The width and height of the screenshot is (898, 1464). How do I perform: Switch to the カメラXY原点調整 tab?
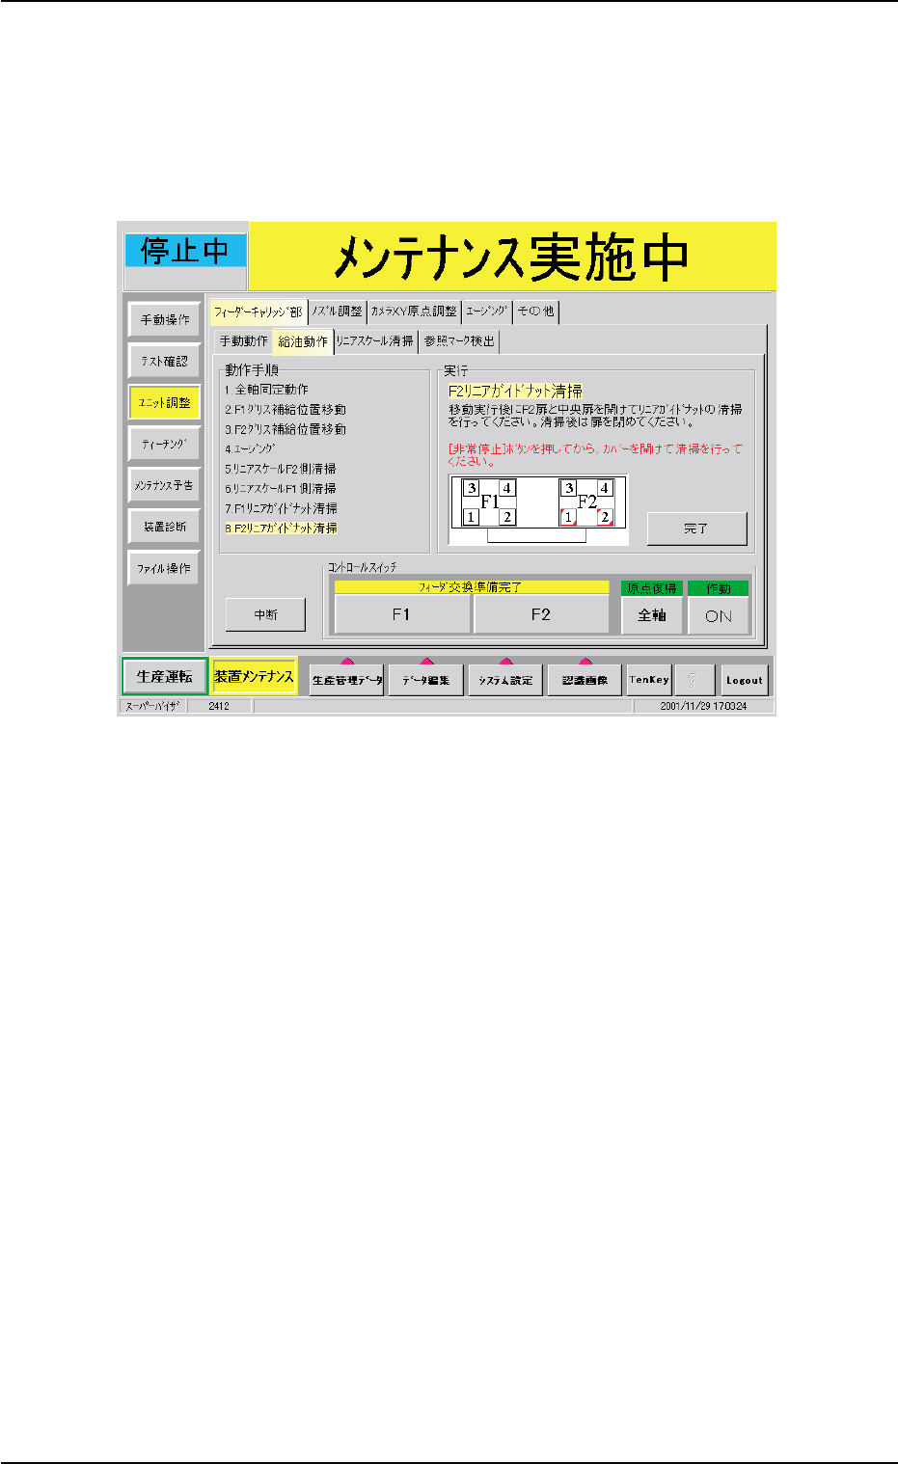[x=414, y=312]
